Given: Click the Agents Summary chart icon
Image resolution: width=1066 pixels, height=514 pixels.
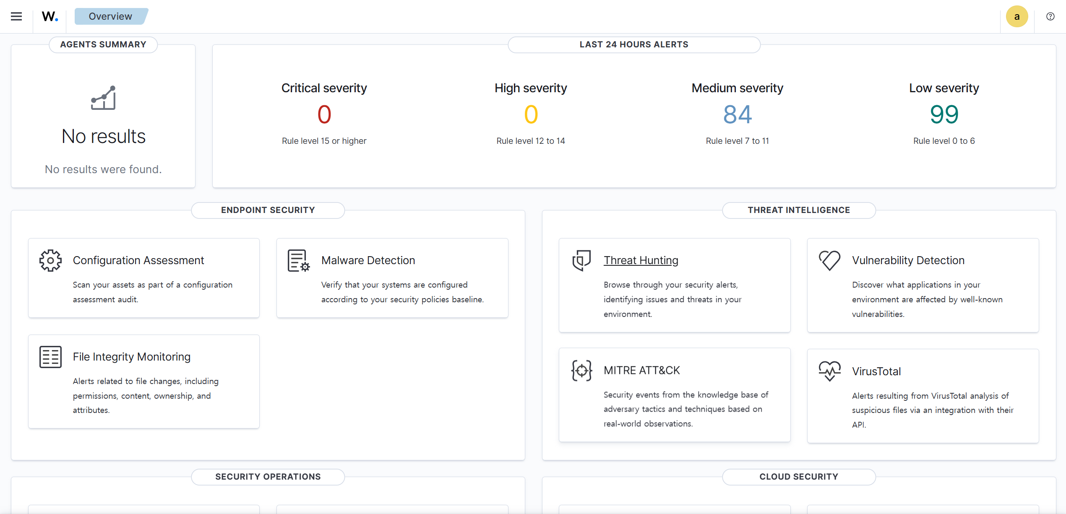Looking at the screenshot, I should coord(103,98).
